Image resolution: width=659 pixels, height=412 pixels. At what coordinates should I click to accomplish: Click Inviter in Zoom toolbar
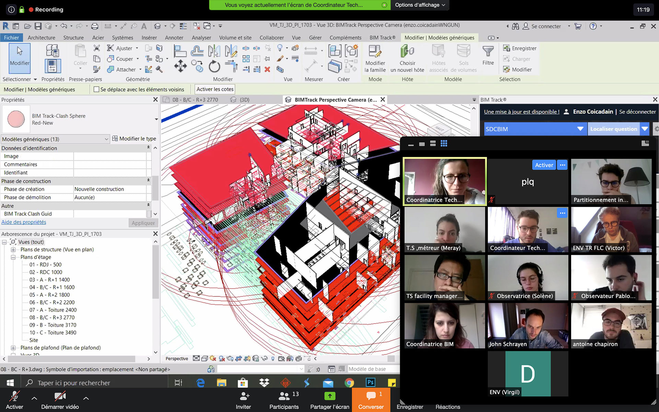[243, 400]
